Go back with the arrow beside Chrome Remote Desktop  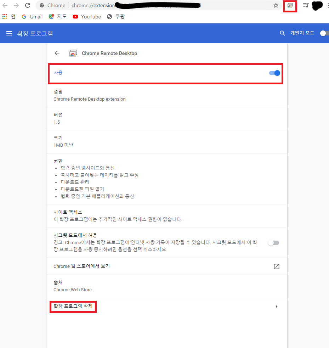[x=57, y=53]
